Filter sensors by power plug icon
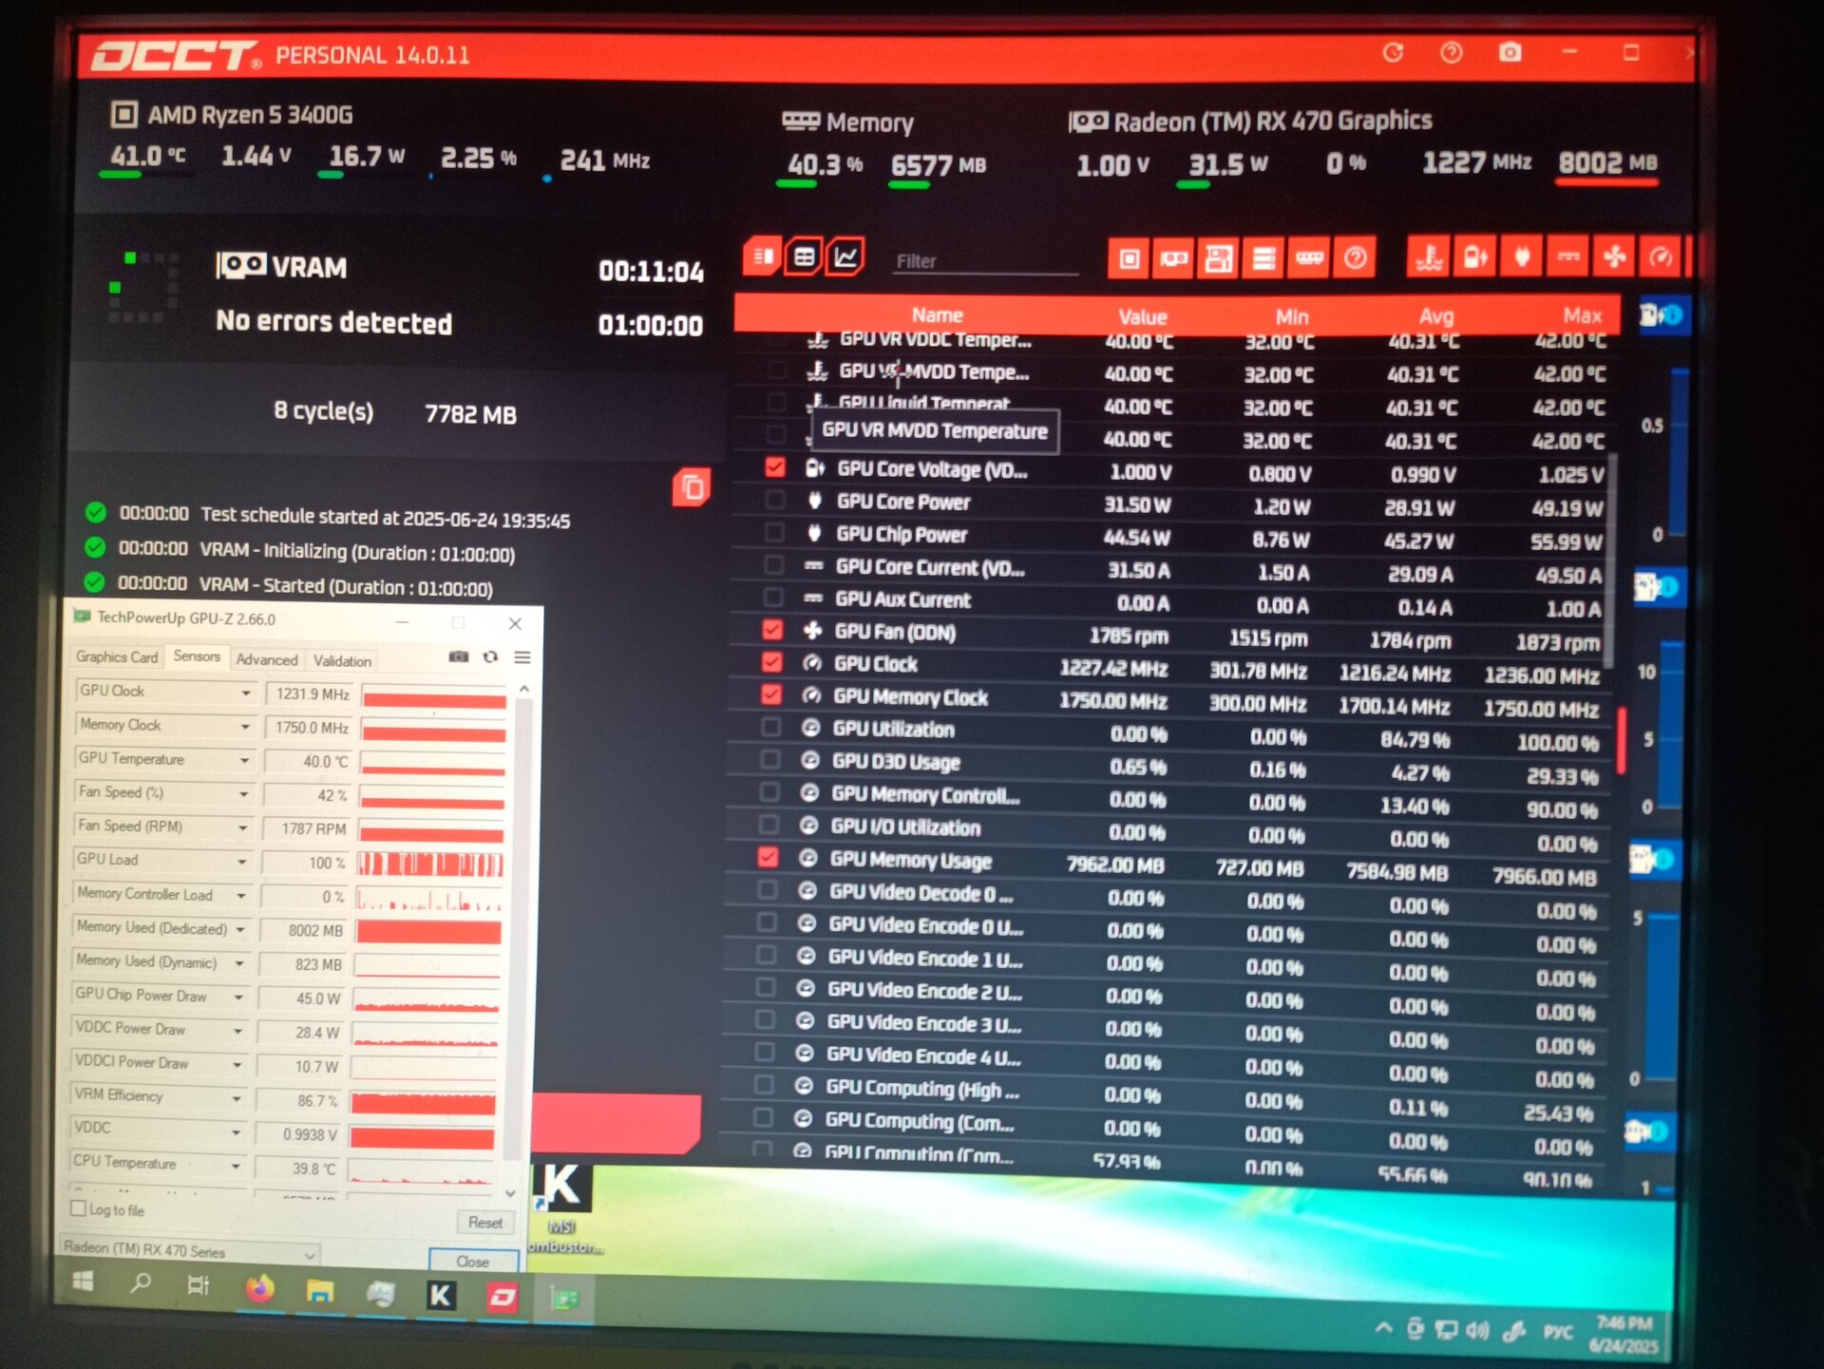Viewport: 1824px width, 1369px height. [x=1522, y=257]
